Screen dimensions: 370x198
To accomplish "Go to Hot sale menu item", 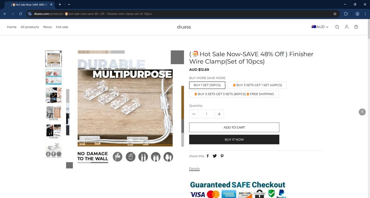I will tap(62, 27).
